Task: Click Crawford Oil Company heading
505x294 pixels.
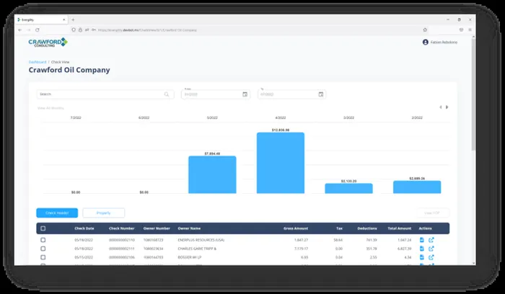Action: (x=69, y=70)
